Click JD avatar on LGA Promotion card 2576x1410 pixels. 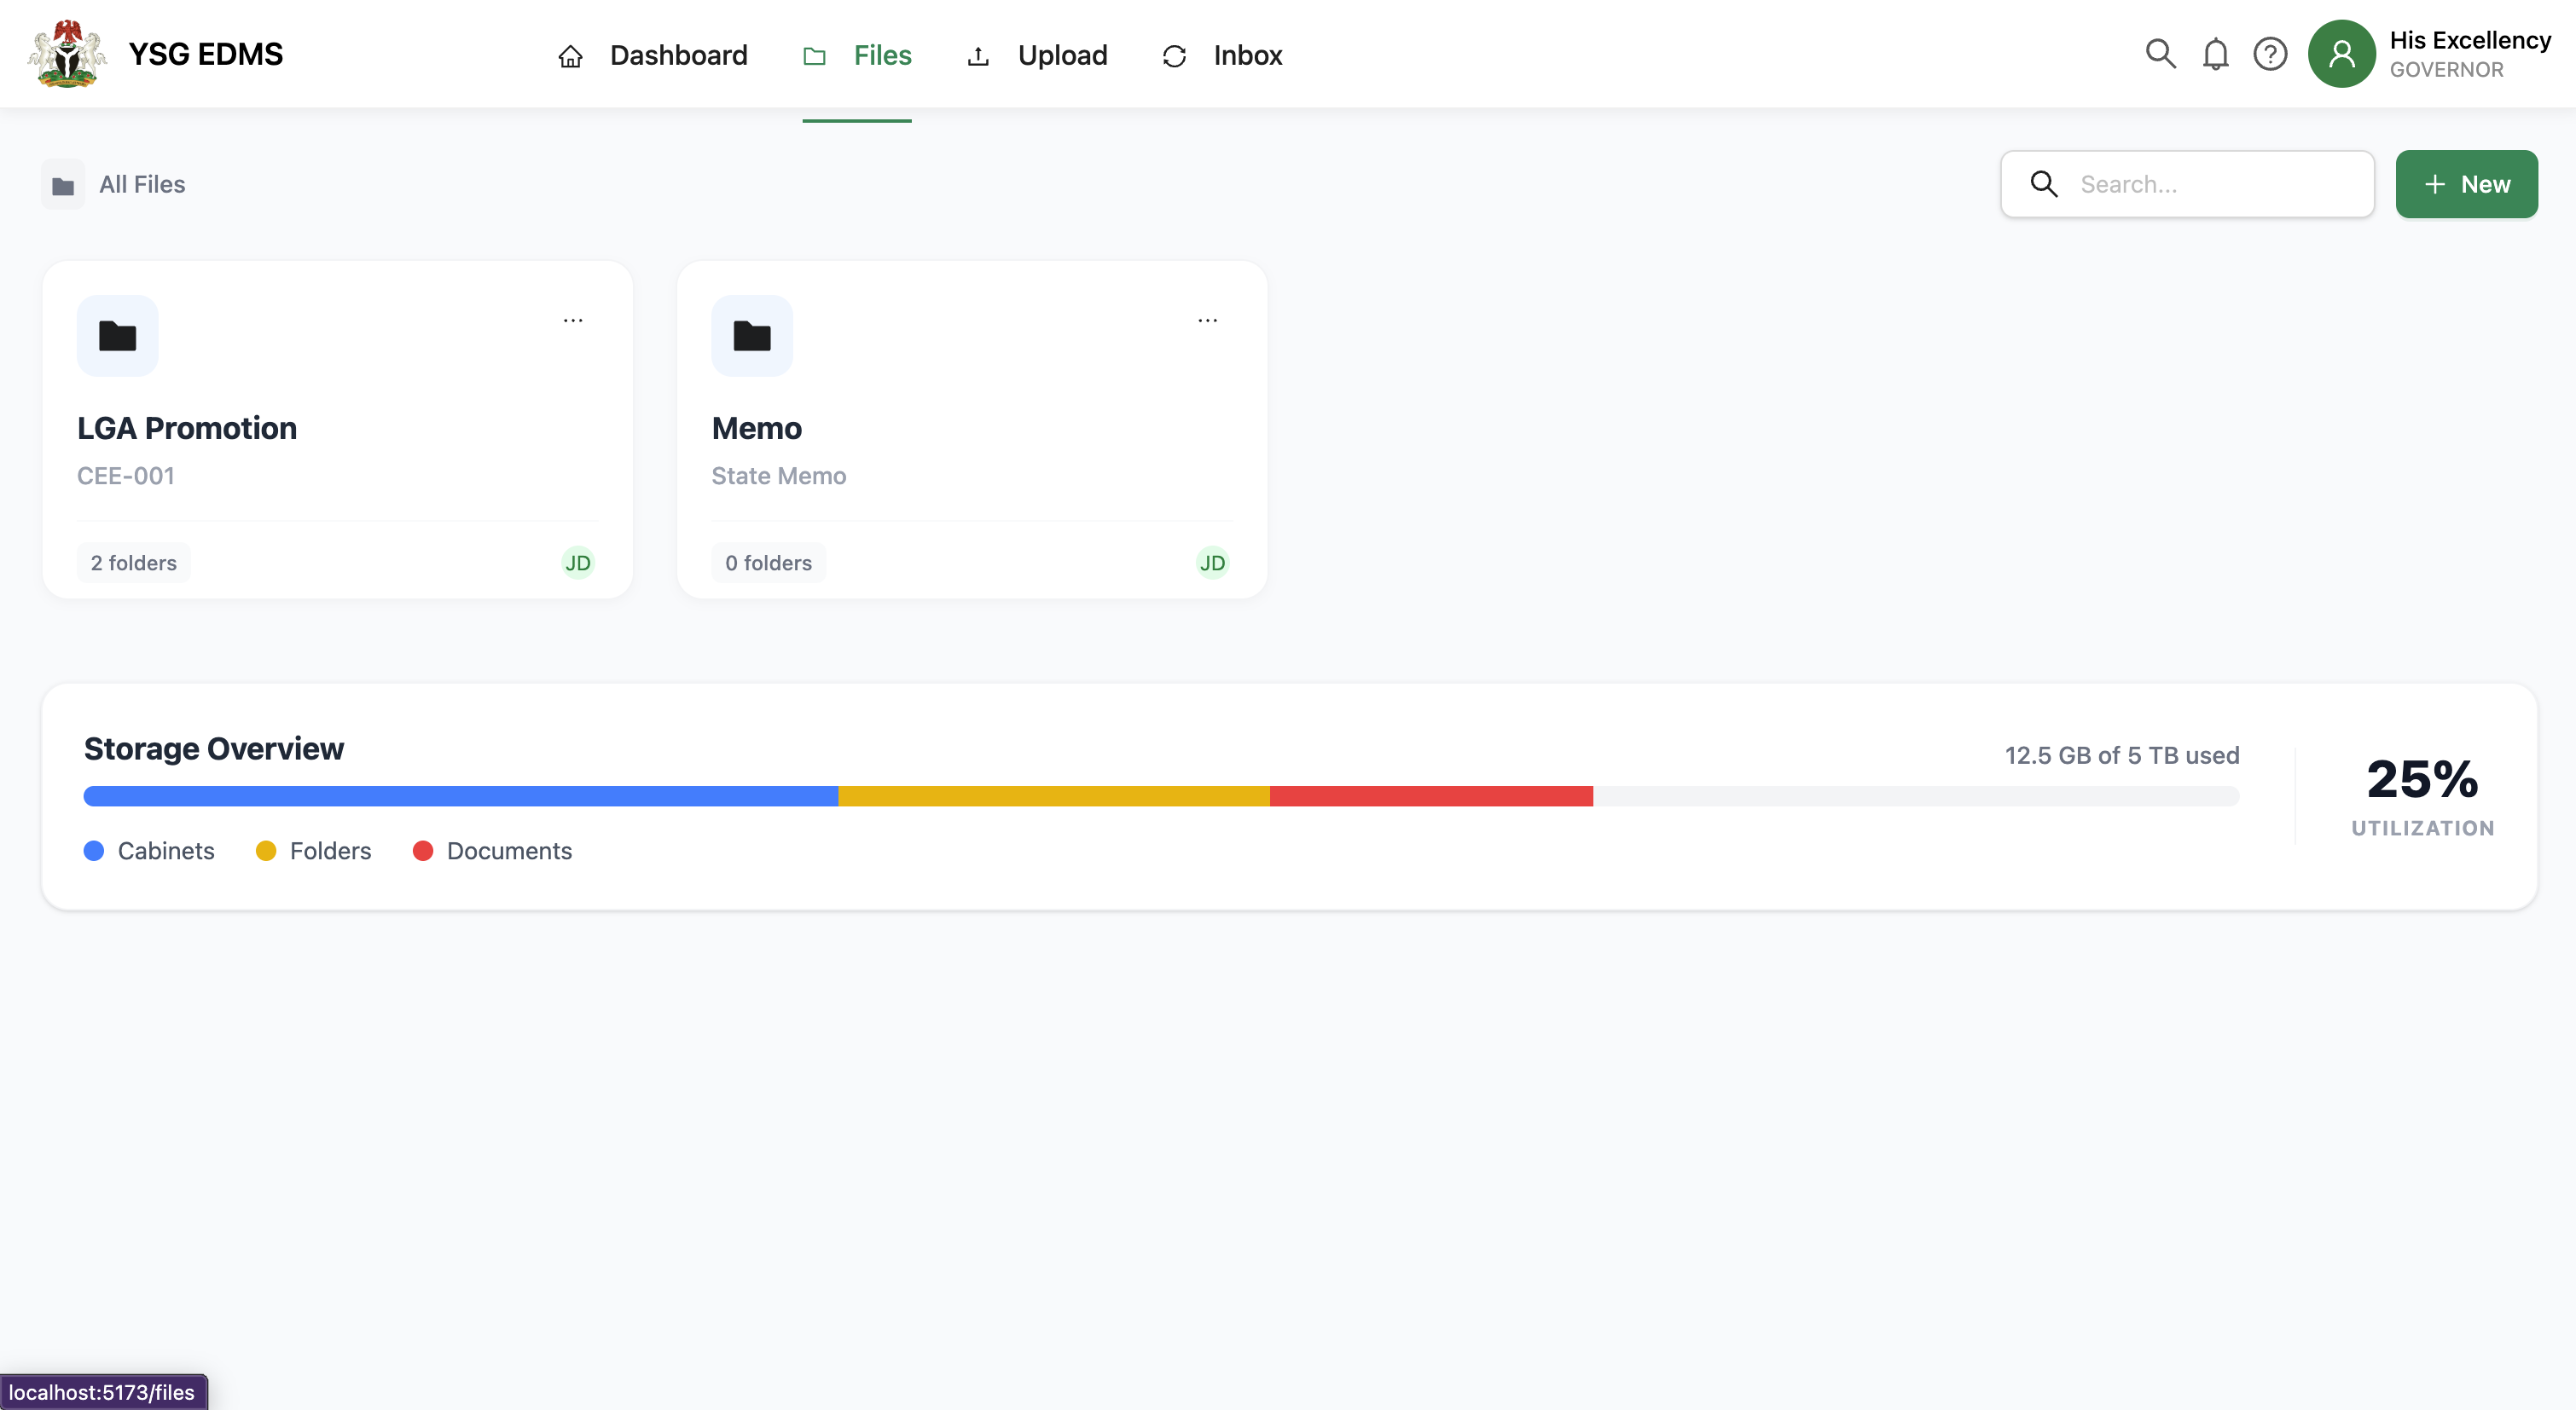click(578, 563)
